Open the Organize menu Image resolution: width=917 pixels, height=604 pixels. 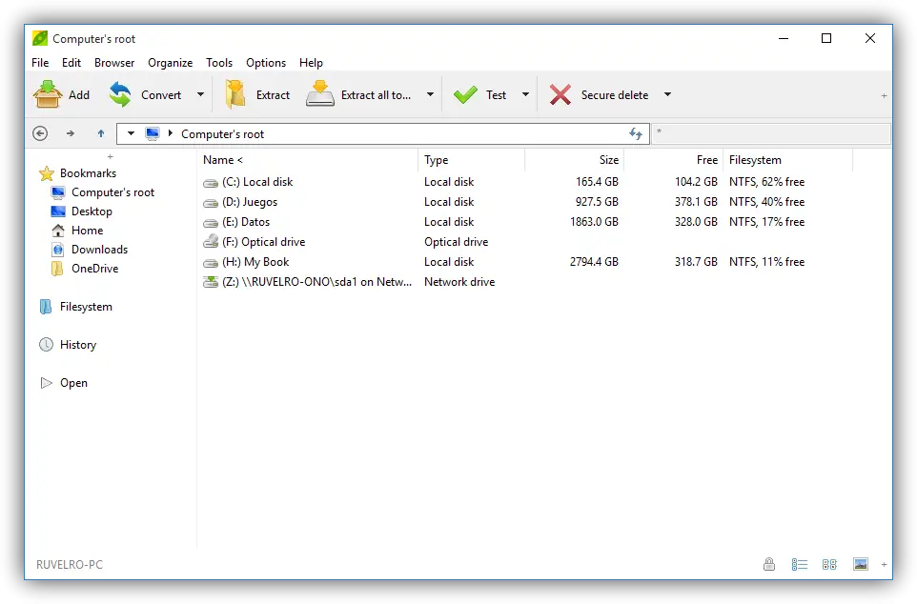pos(171,63)
